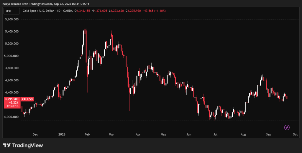Click the high value H4,376.005

pyautogui.click(x=99, y=11)
